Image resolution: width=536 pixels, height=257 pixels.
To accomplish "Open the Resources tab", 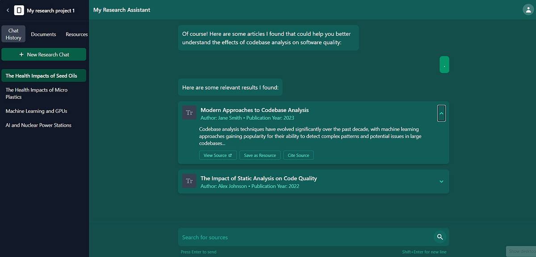I will point(76,34).
